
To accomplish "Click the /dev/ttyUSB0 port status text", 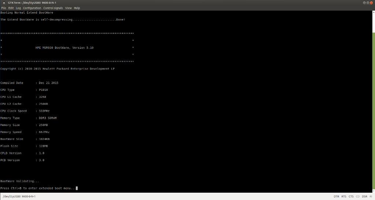I will click(x=19, y=197).
